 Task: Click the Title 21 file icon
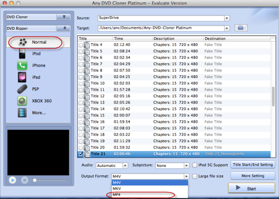[86, 154]
